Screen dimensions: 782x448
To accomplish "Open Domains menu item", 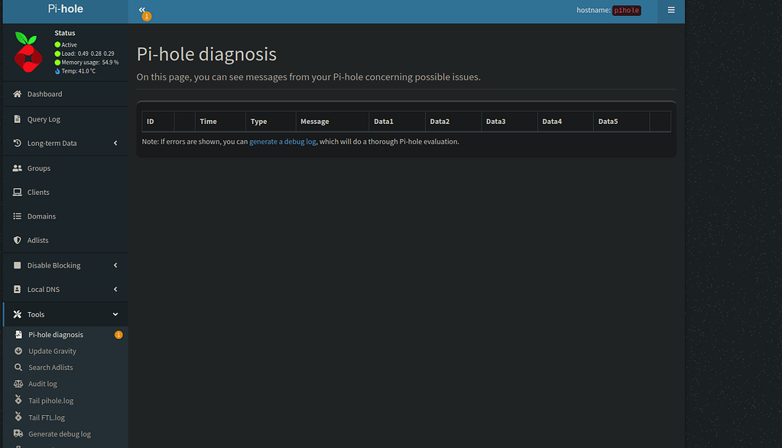I will tap(65, 216).
